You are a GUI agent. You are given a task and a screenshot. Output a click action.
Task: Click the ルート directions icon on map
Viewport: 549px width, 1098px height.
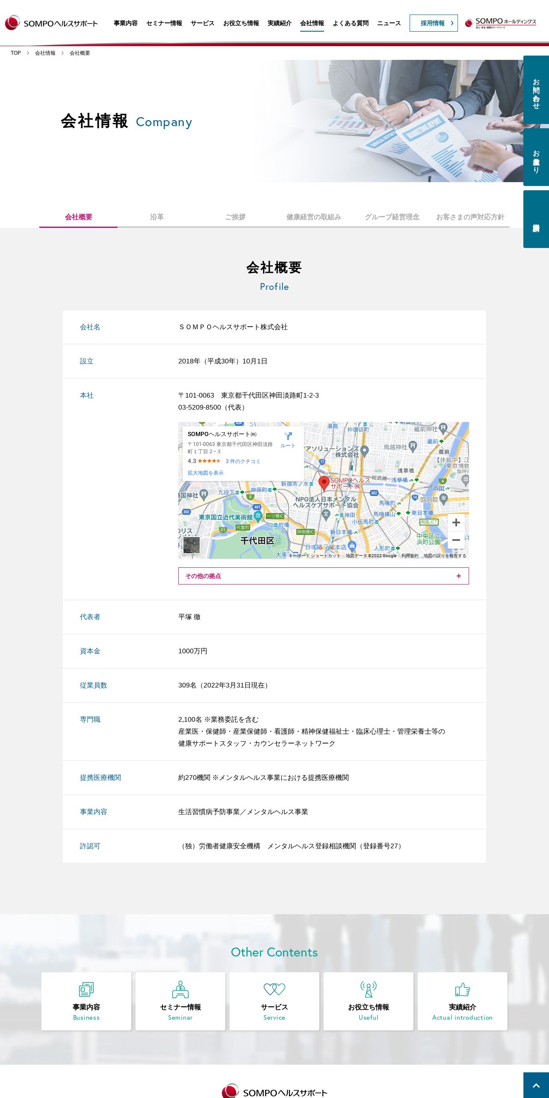pos(288,439)
